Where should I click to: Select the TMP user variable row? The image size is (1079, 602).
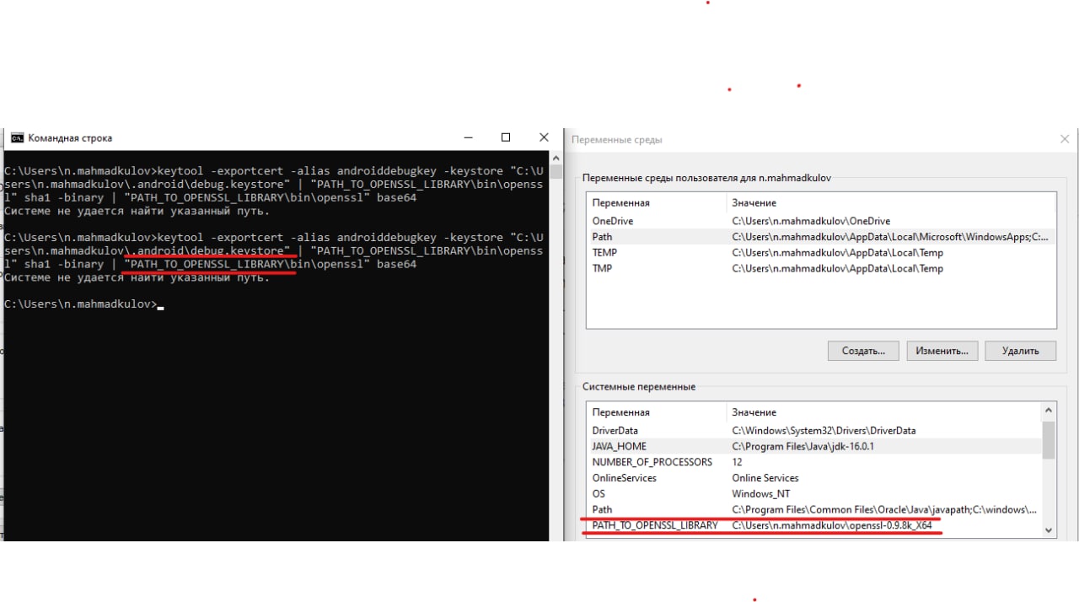[x=821, y=268]
